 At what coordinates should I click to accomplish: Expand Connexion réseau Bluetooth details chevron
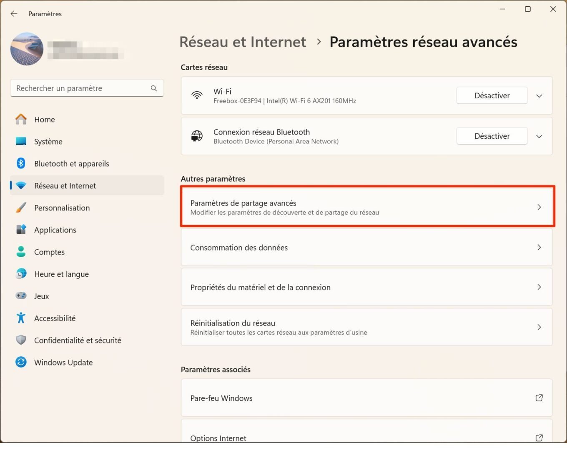click(539, 136)
